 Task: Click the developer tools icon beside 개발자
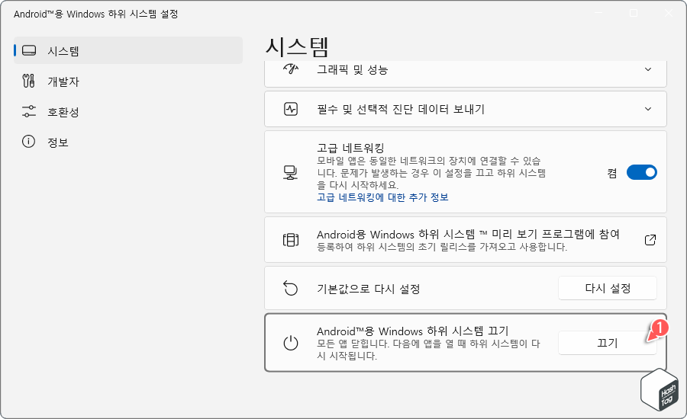tap(28, 81)
